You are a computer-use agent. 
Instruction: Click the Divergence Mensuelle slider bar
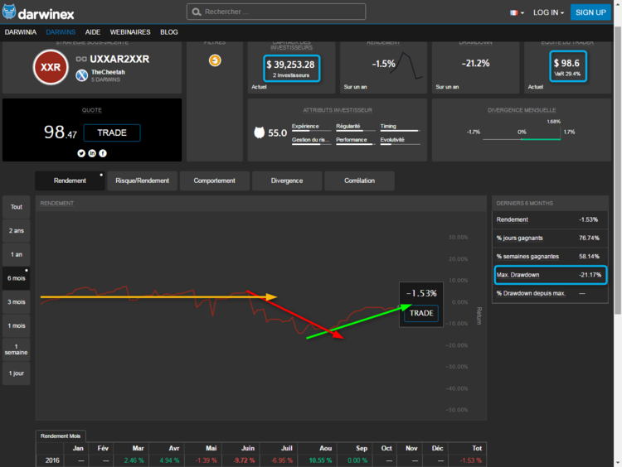click(522, 139)
